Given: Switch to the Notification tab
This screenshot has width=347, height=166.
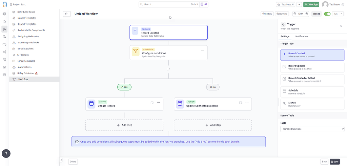Looking at the screenshot, I should 301,36.
